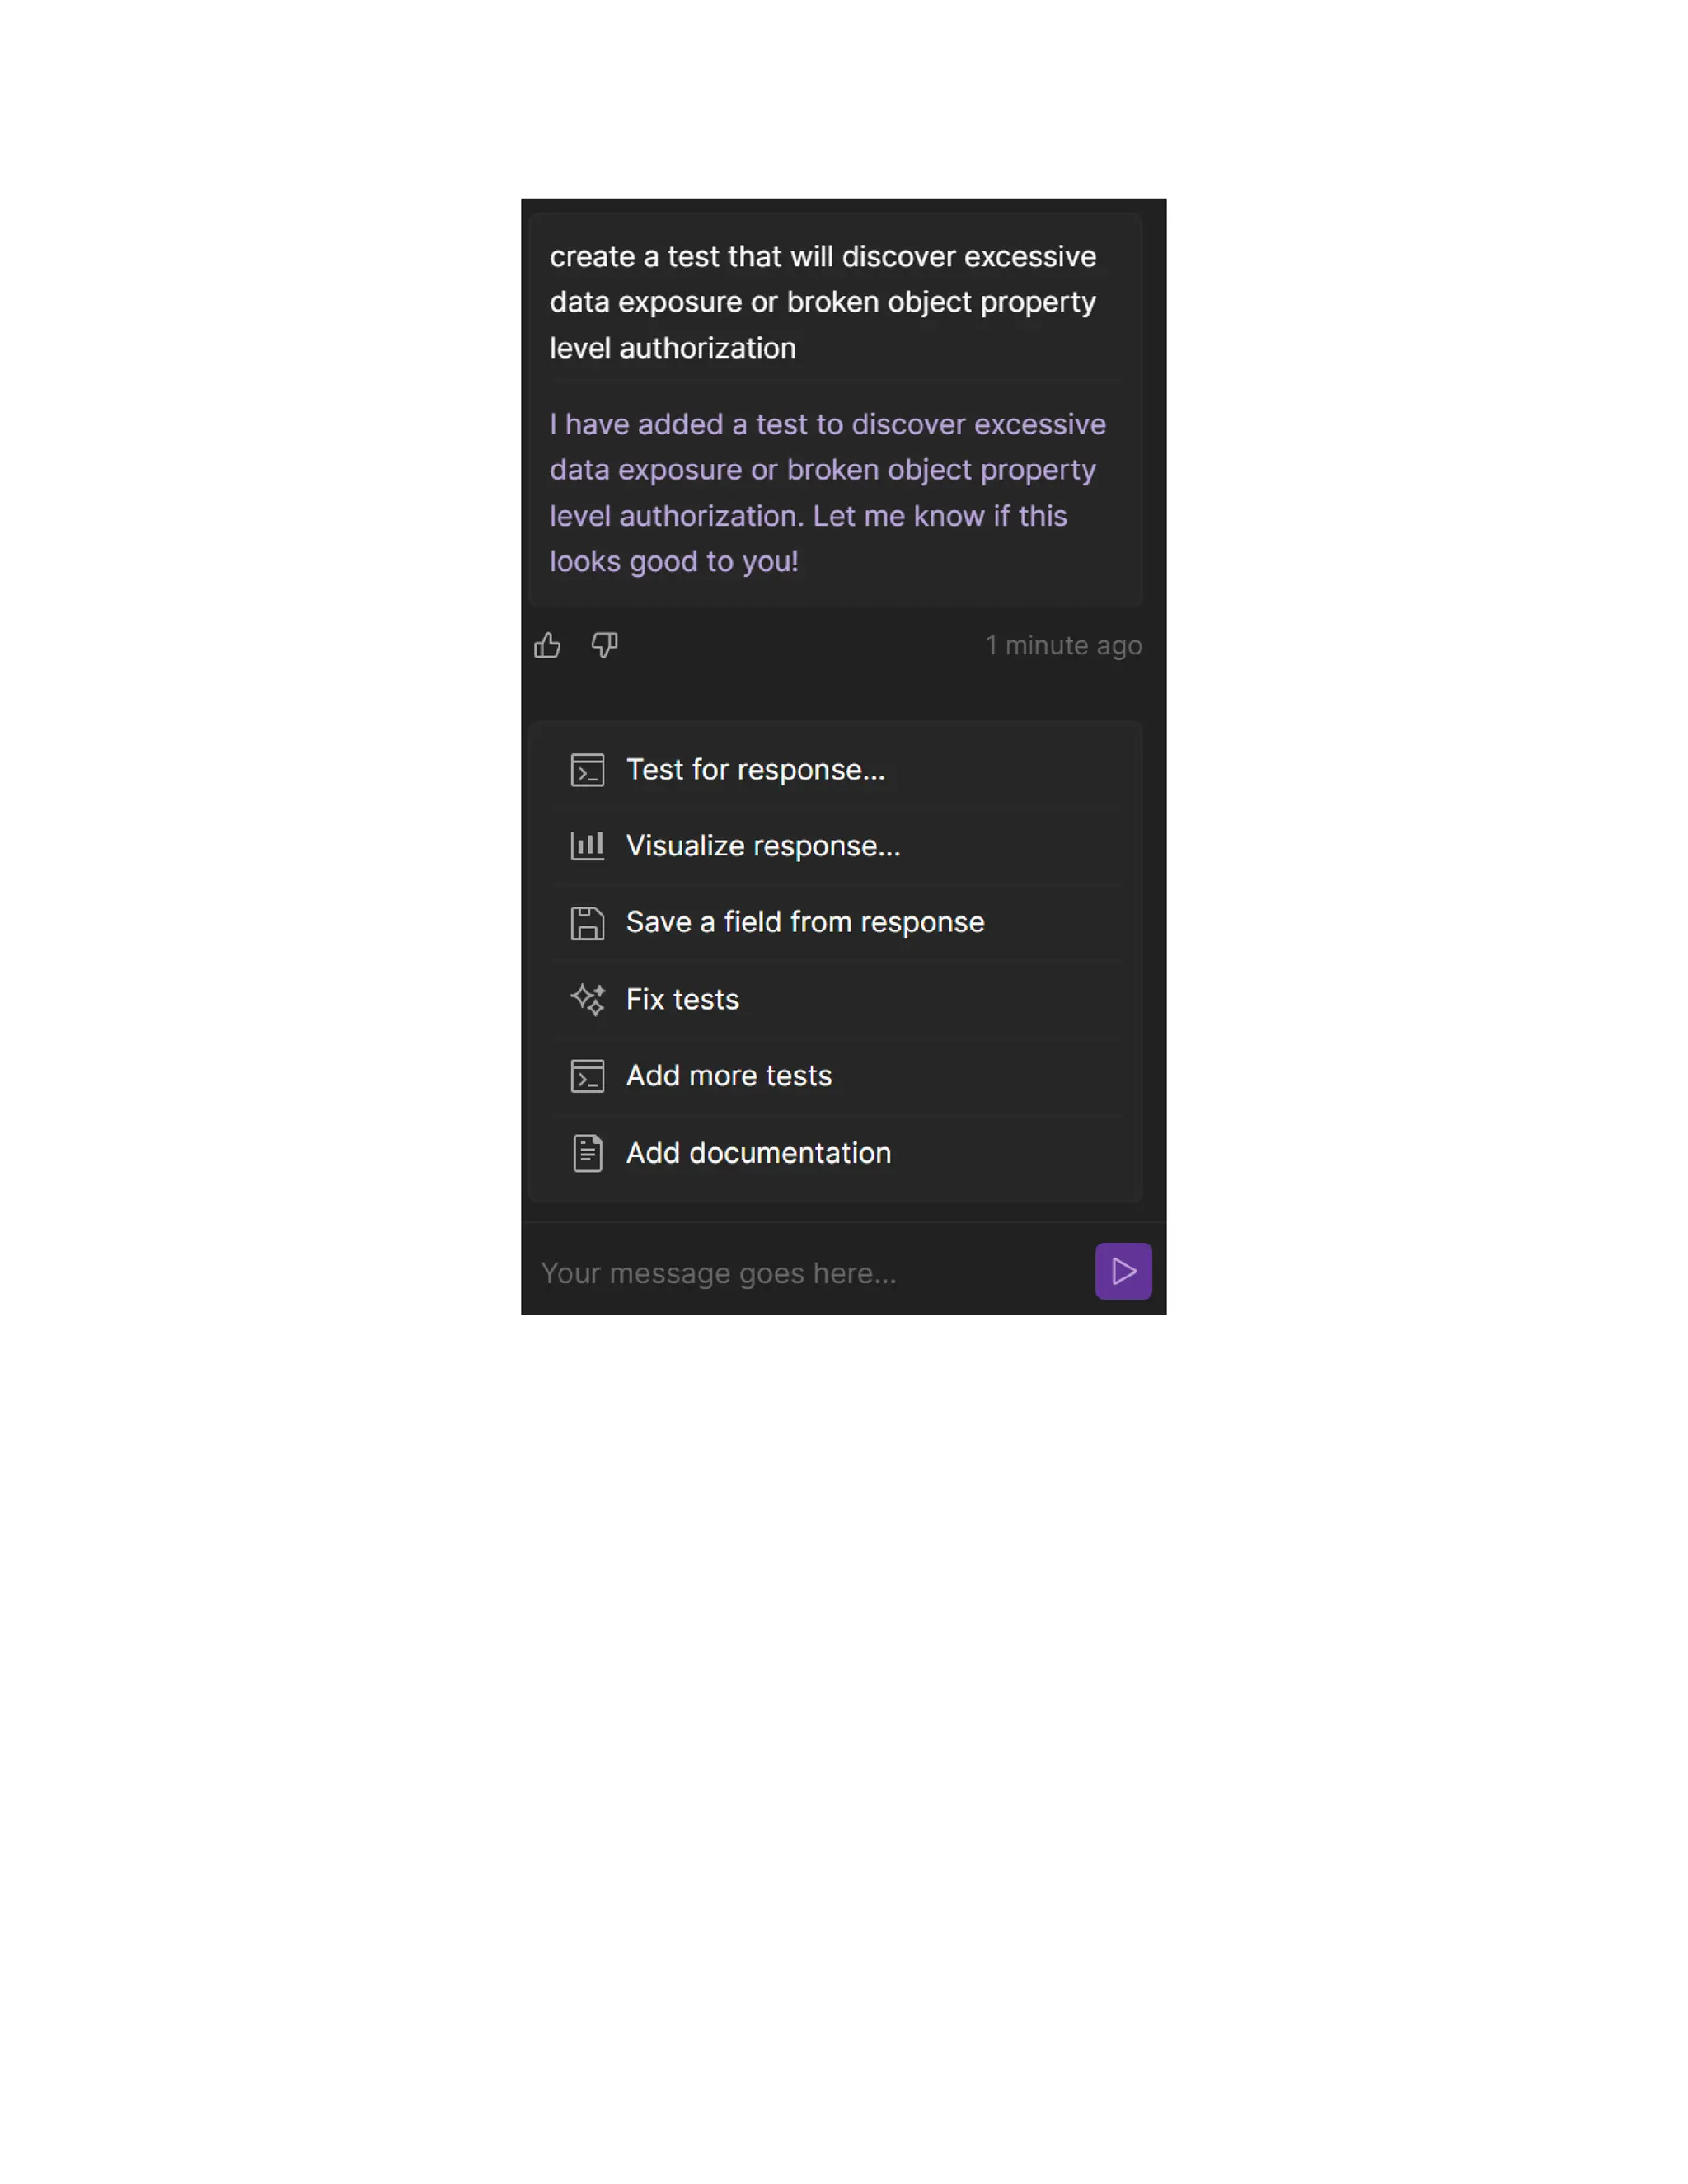This screenshot has width=1688, height=2184.
Task: Select 'Save a field from response'
Action: [836, 923]
